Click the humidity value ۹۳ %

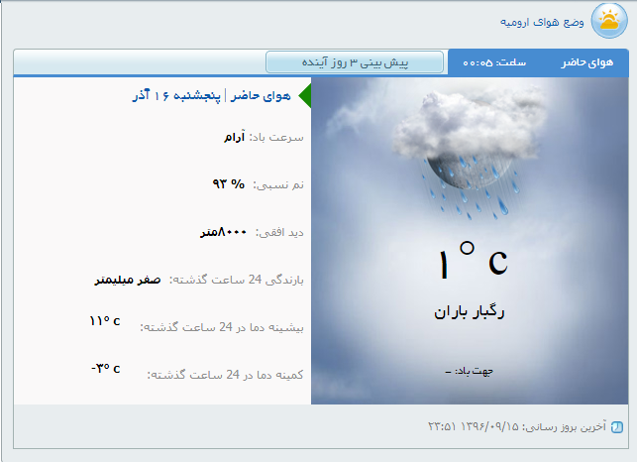click(x=229, y=184)
